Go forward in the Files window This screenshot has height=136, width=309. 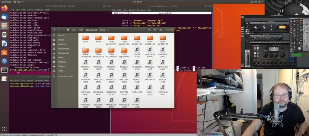coord(59,30)
